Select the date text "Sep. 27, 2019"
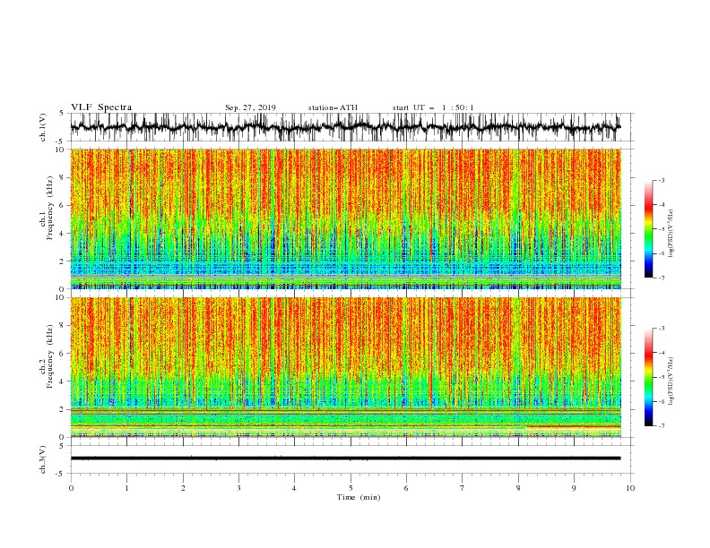The width and height of the screenshot is (710, 548). [250, 107]
